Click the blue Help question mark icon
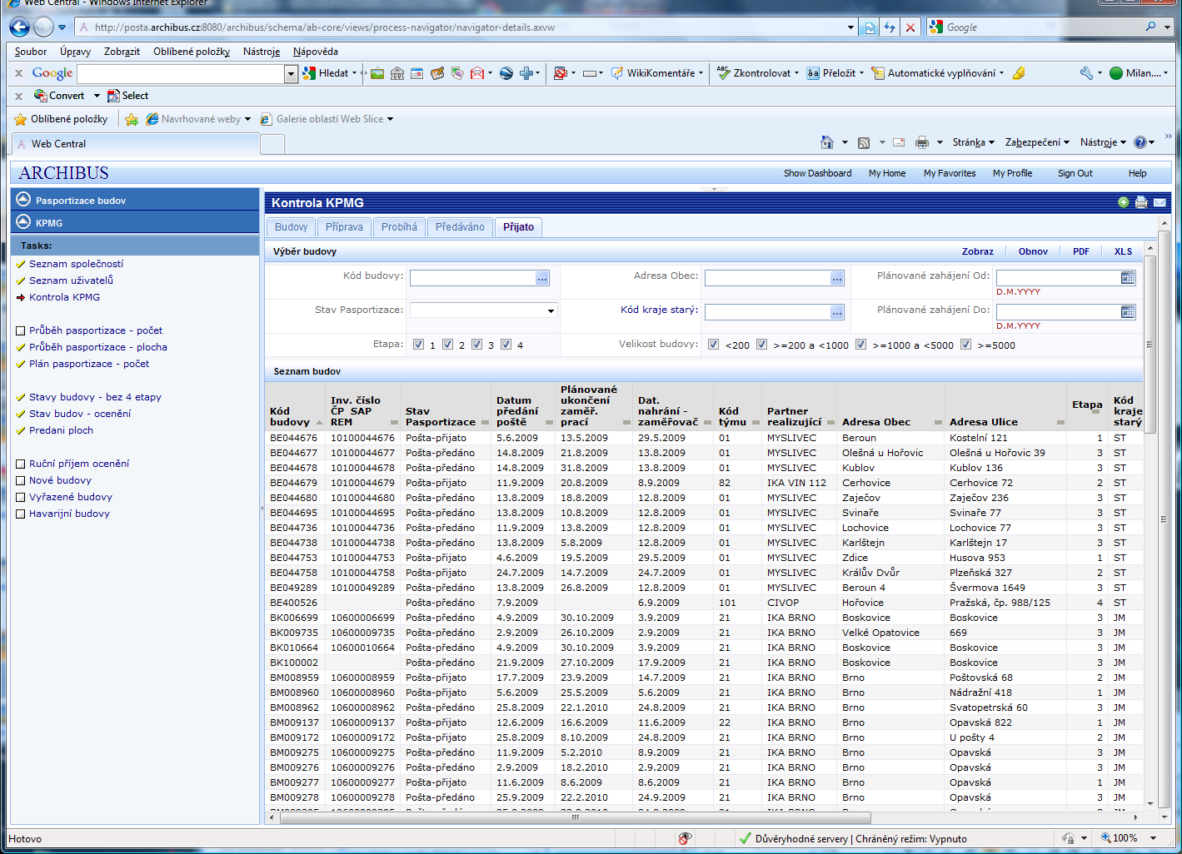The width and height of the screenshot is (1182, 854). point(1140,142)
